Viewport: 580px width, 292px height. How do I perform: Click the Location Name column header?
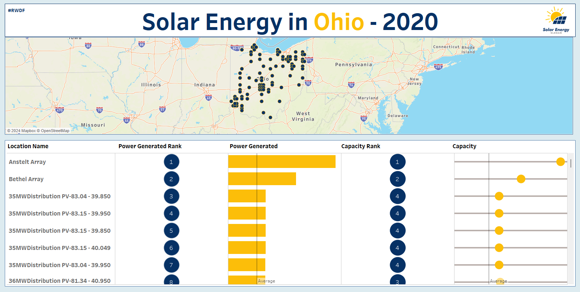(28, 146)
